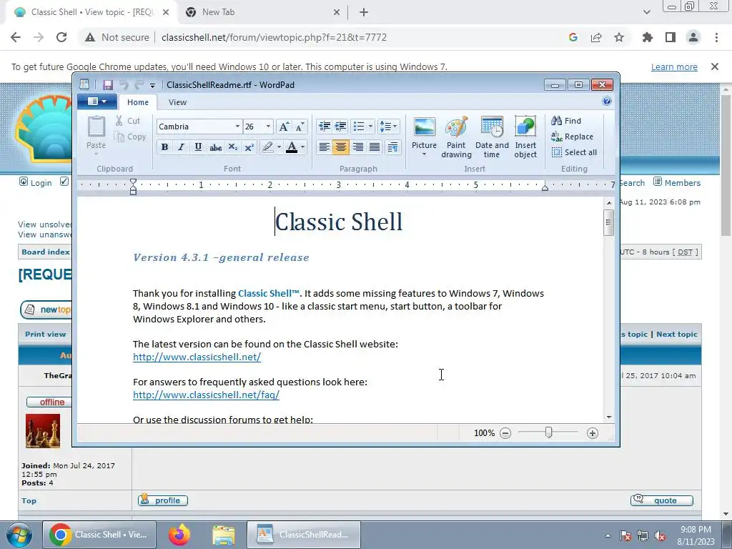This screenshot has width=732, height=549.
Task: Open http://www.classicshell.net/ link in document
Action: 197,357
